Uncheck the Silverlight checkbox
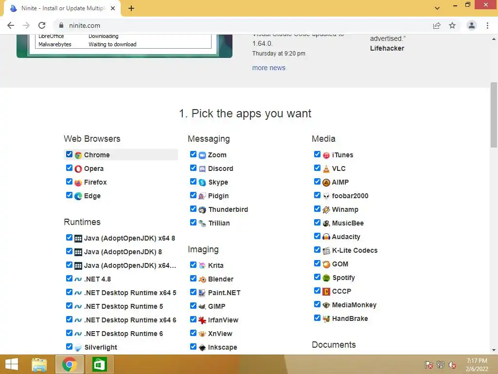Image resolution: width=498 pixels, height=374 pixels. click(69, 346)
